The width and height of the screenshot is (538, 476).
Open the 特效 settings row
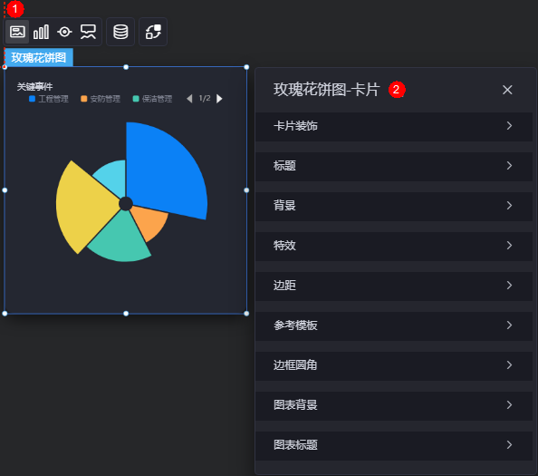(x=394, y=246)
